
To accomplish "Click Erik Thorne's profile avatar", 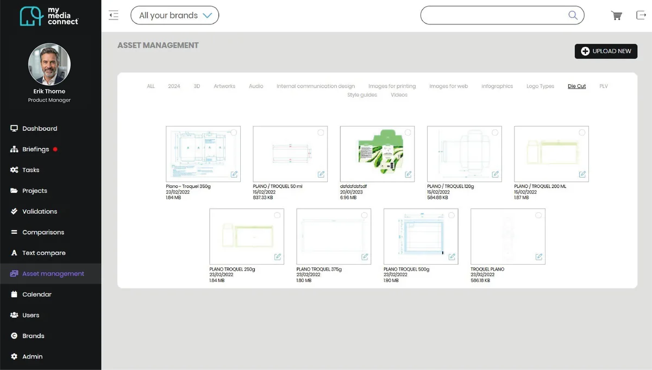I will pos(49,65).
